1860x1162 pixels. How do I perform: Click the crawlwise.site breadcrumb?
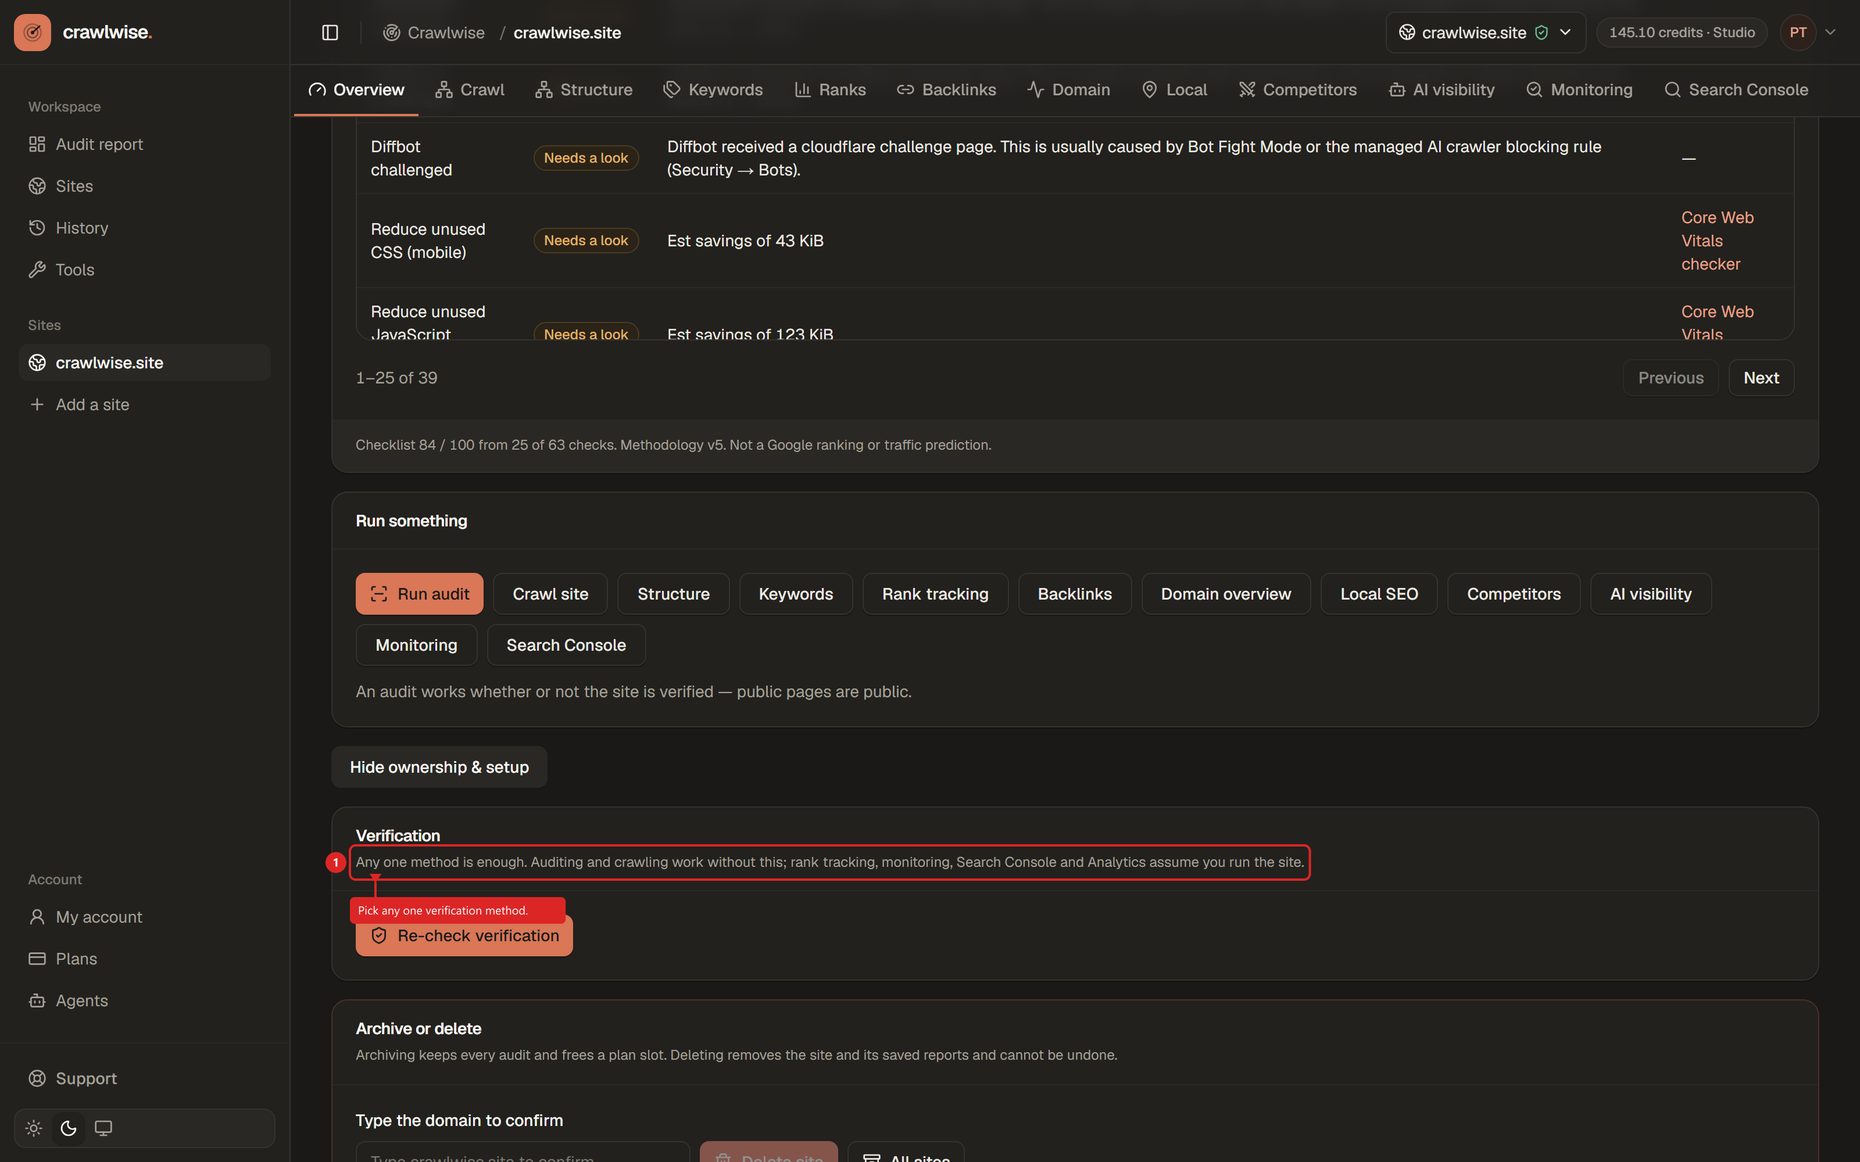pyautogui.click(x=567, y=33)
